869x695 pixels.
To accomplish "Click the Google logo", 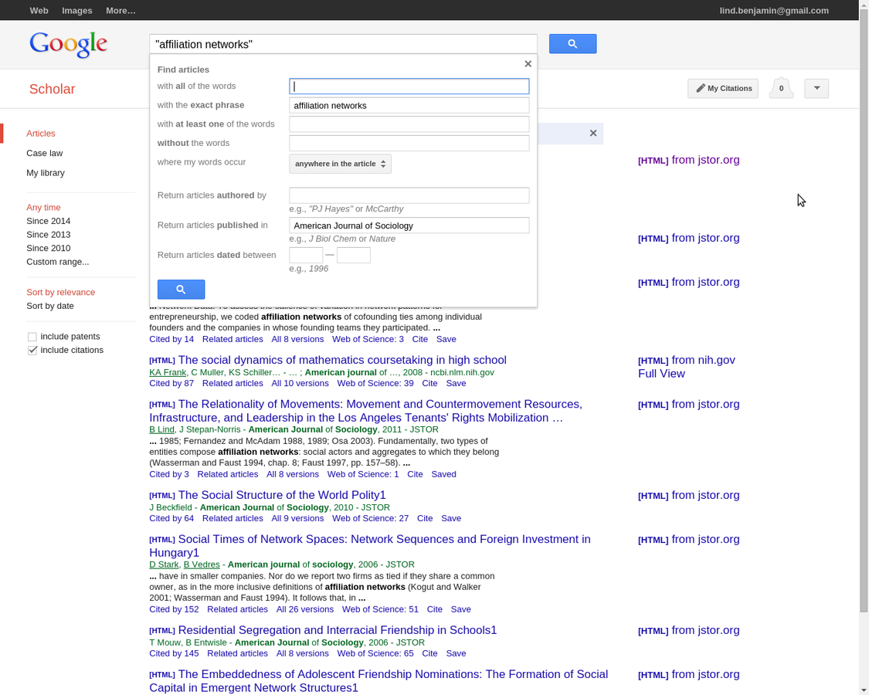I will pyautogui.click(x=68, y=44).
